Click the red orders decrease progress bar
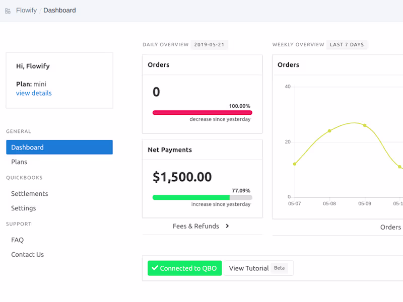 (x=202, y=113)
